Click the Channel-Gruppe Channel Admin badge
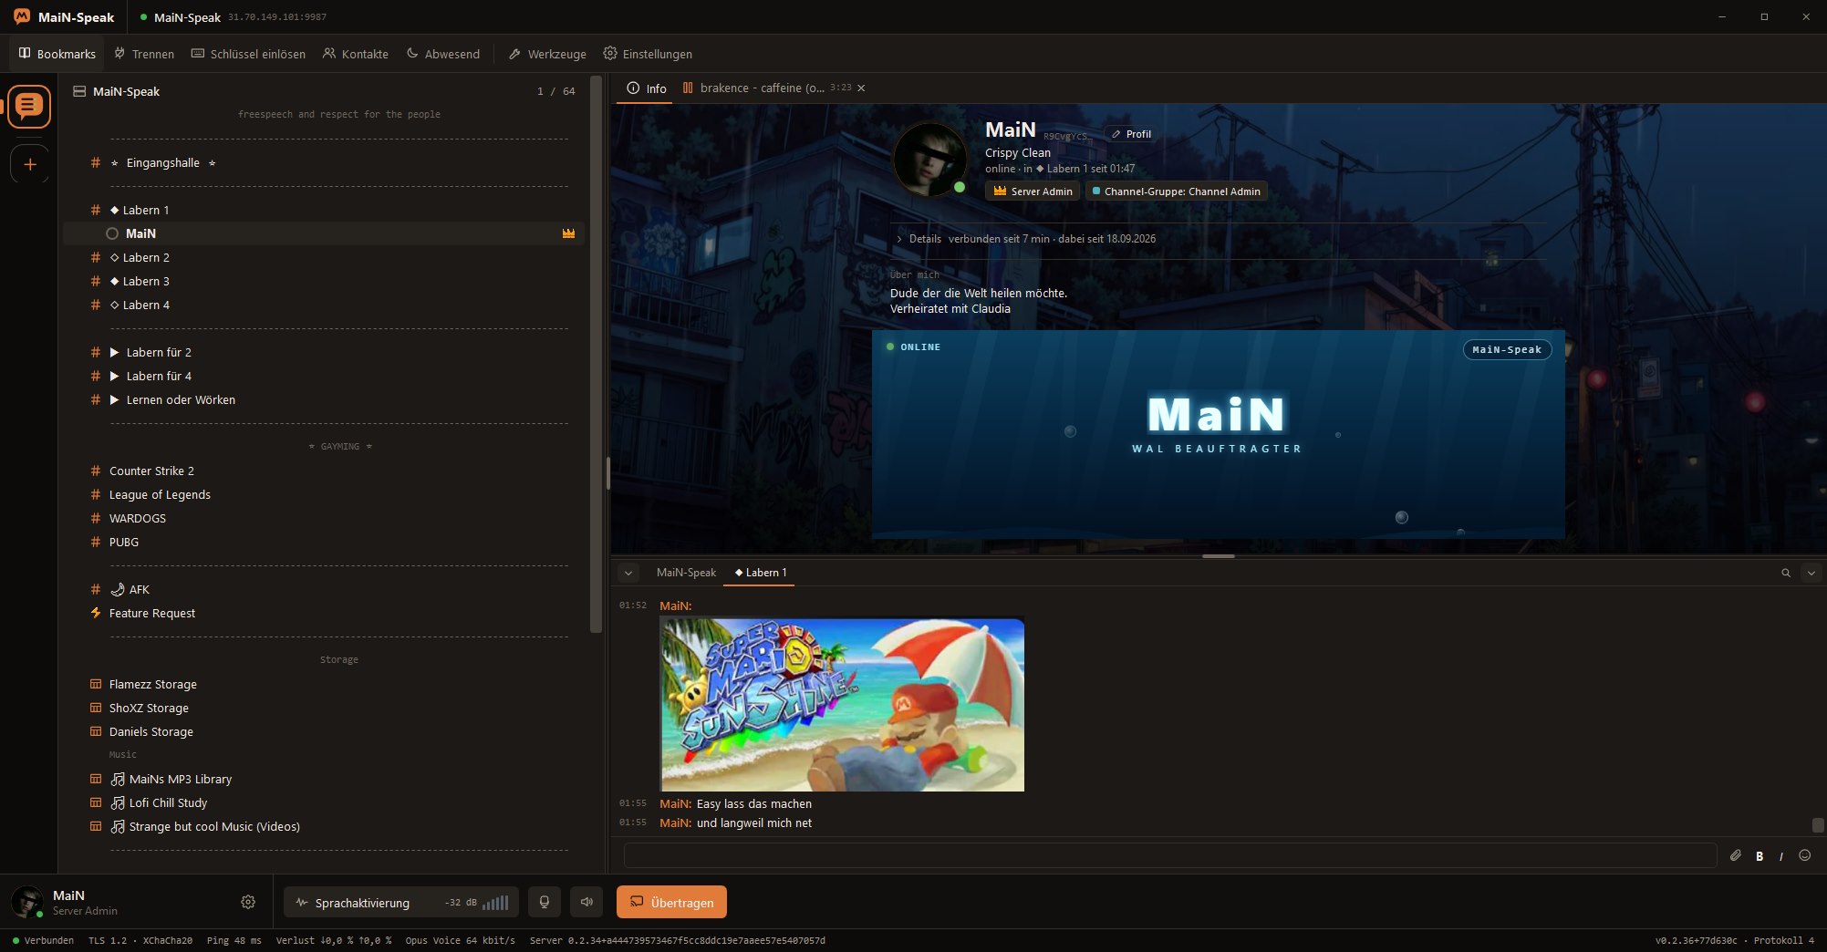This screenshot has width=1827, height=952. coord(1177,191)
